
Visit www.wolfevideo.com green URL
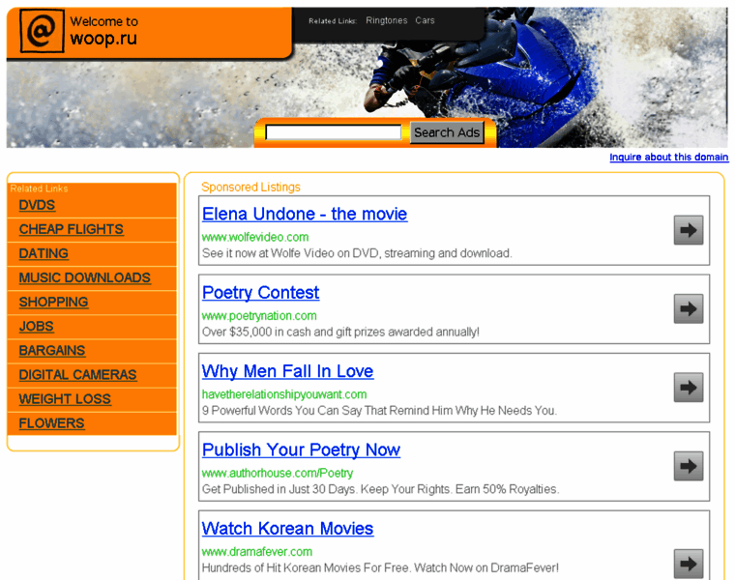[255, 237]
